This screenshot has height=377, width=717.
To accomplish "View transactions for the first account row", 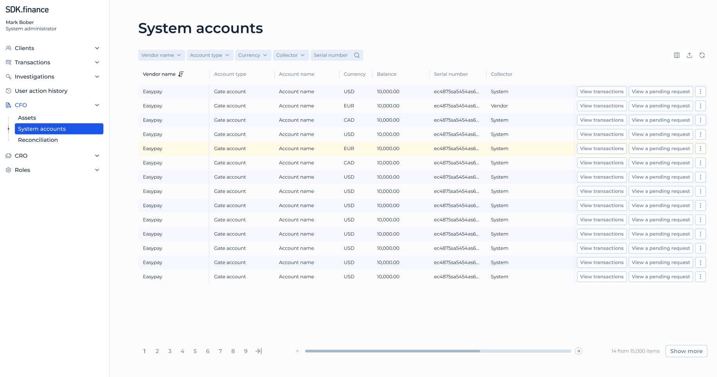I will tap(601, 91).
